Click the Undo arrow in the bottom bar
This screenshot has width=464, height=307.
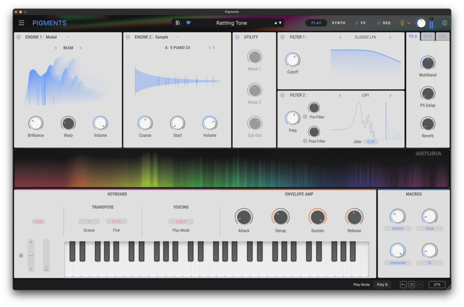pos(404,284)
